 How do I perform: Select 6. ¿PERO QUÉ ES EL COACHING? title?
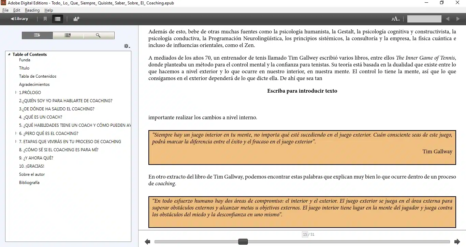point(48,134)
